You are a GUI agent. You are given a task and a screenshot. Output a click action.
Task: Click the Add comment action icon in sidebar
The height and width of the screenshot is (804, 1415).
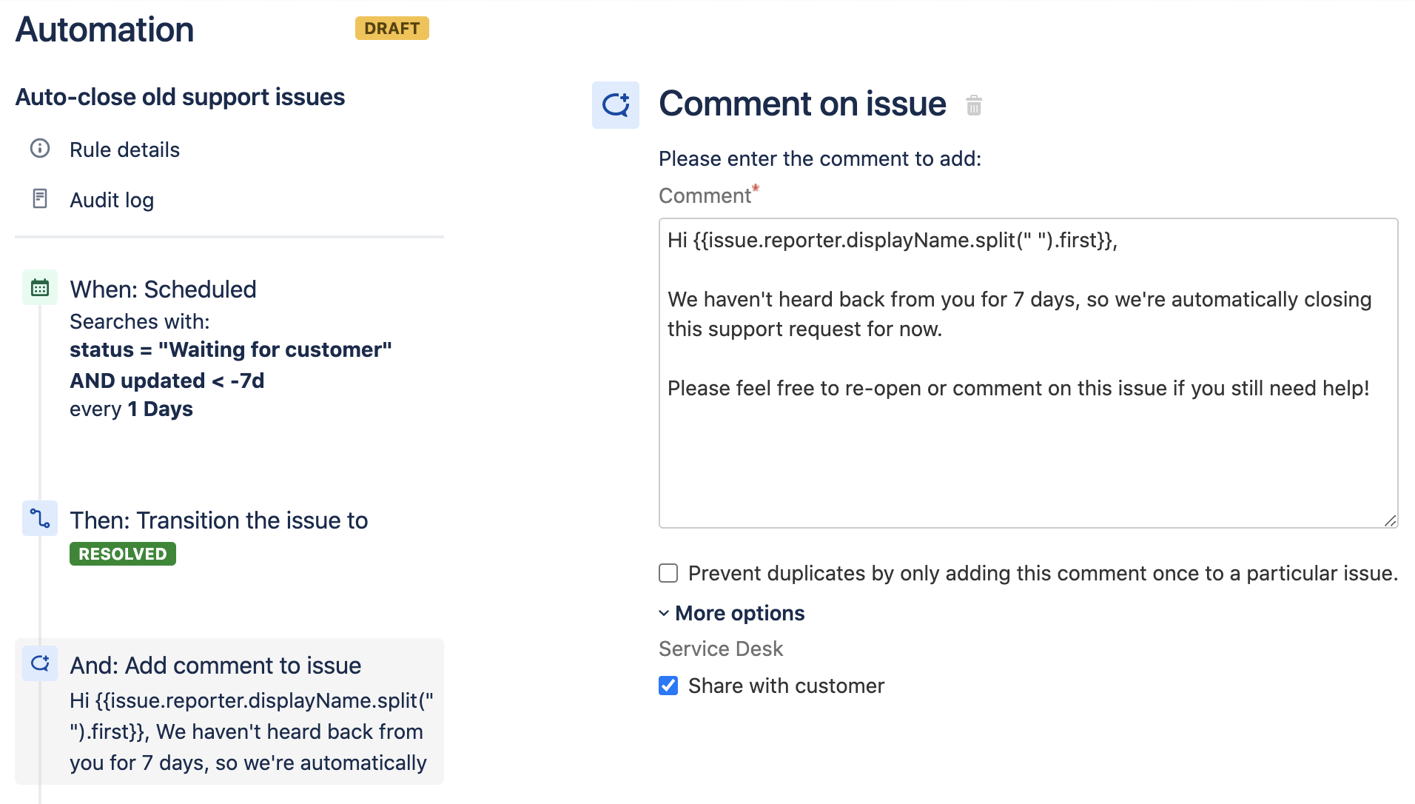(40, 663)
